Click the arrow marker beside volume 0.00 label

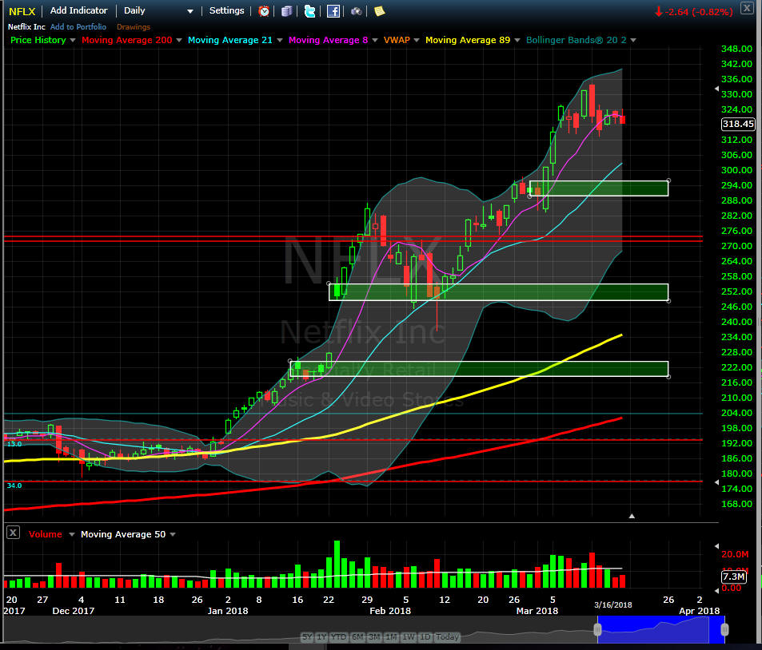(x=716, y=590)
